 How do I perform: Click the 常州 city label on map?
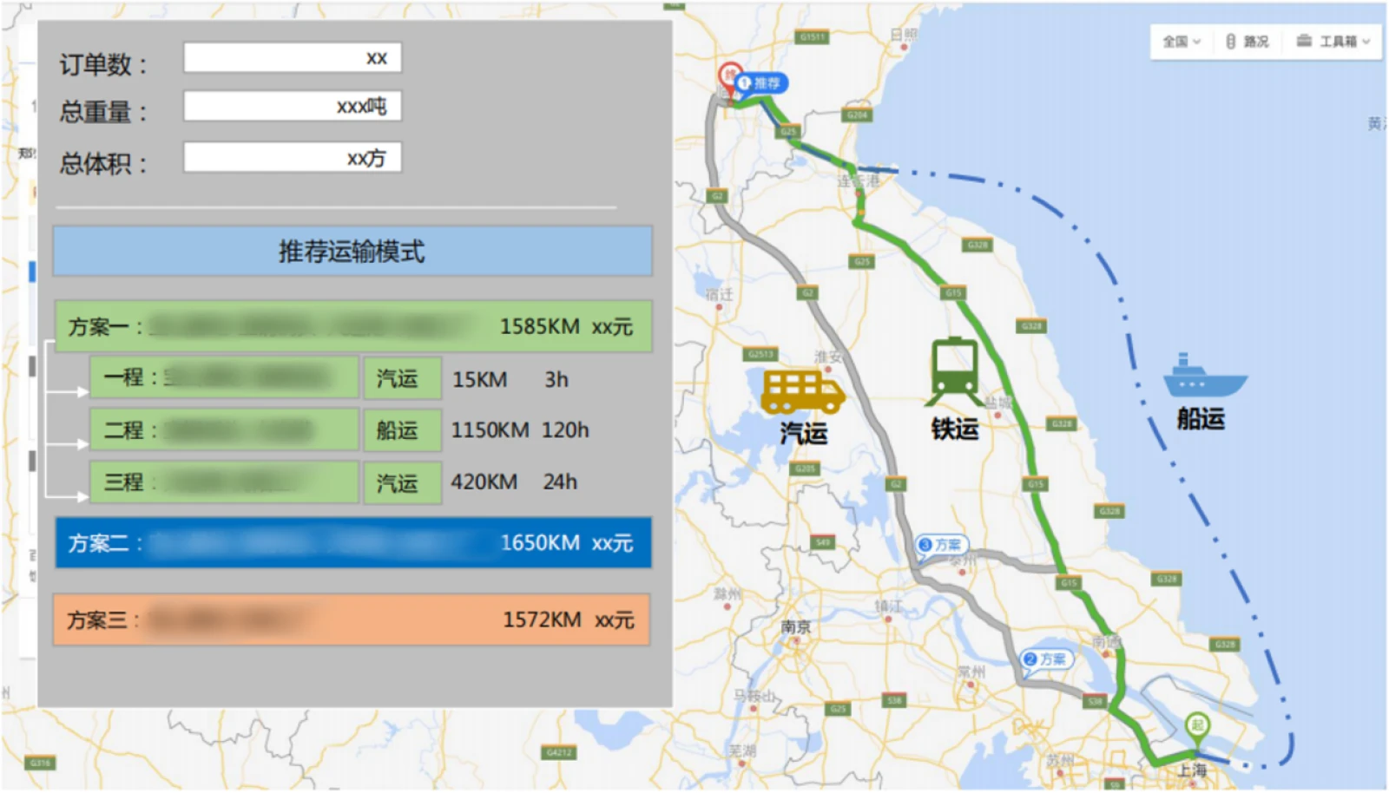click(x=971, y=672)
